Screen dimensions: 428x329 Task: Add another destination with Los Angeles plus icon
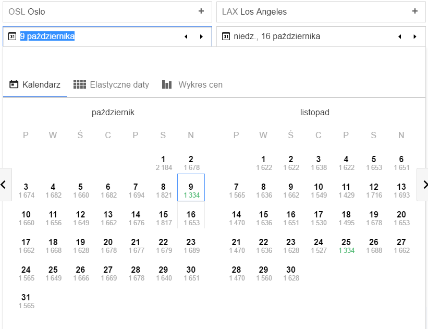(x=415, y=11)
